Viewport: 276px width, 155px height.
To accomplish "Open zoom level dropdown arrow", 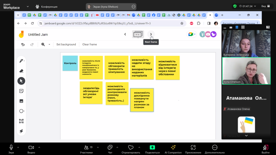I will 49,44.
